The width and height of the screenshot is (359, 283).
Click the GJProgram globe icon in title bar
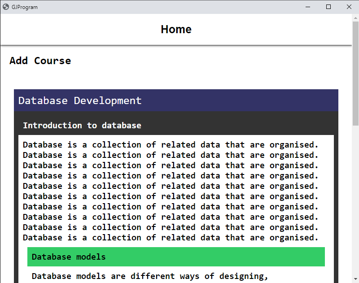(6, 7)
